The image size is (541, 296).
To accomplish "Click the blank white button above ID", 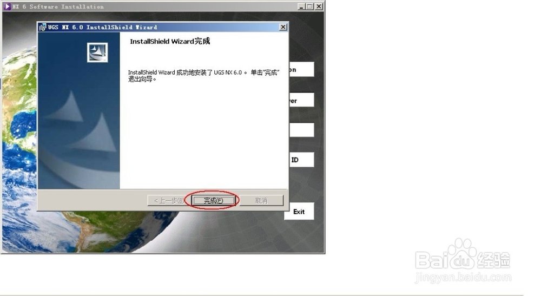I will point(301,130).
